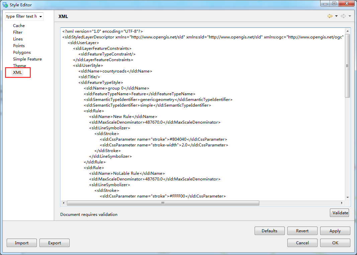Apply the style changes
Screen dimensions: 357x255
tap(335, 231)
